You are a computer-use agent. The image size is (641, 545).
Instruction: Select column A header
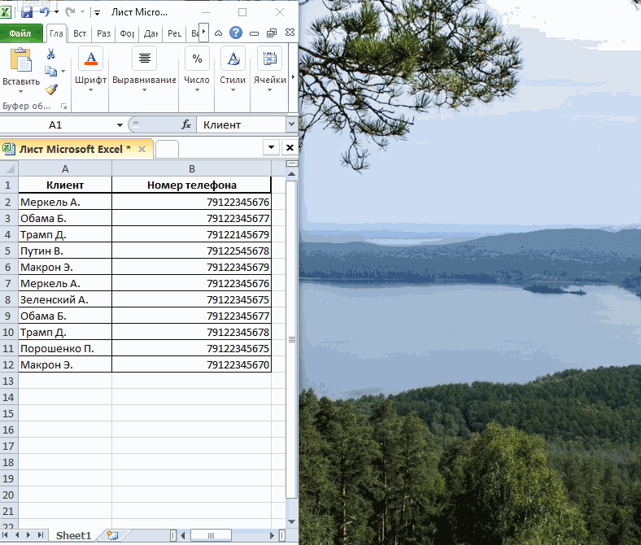(x=65, y=168)
